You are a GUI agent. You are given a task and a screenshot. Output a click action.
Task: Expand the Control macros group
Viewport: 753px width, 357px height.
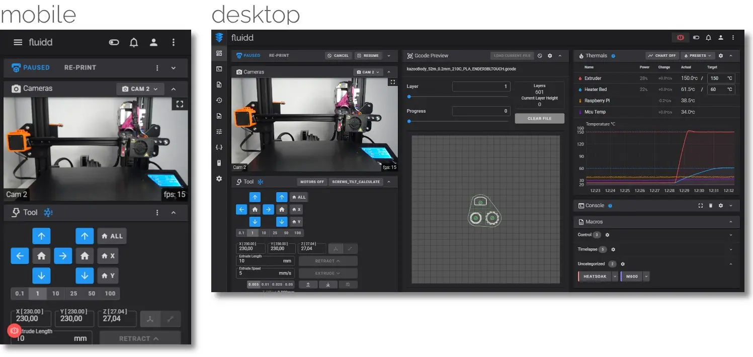pyautogui.click(x=731, y=235)
